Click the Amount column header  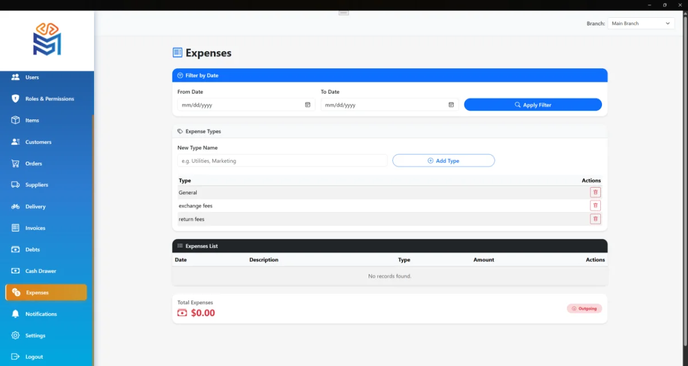point(484,260)
